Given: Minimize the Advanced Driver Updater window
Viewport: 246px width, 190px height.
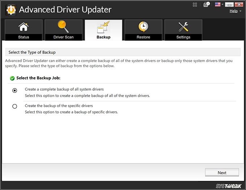Looking at the screenshot, I should pyautogui.click(x=229, y=5).
